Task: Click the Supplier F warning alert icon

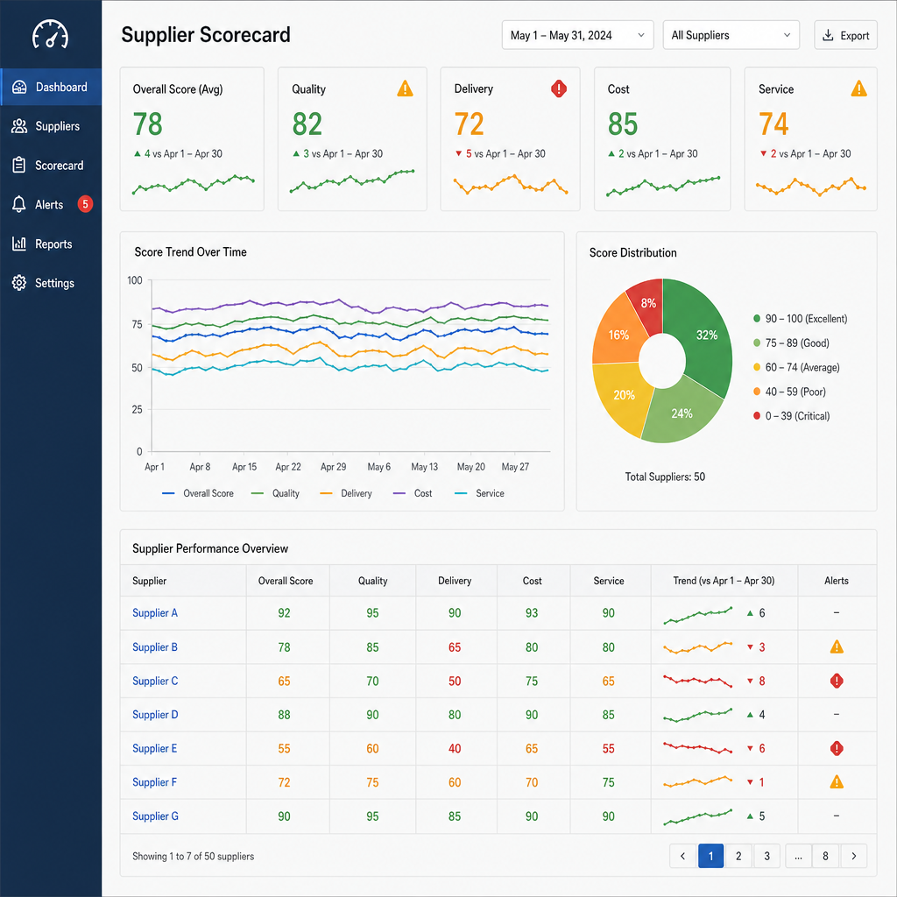Action: point(837,782)
